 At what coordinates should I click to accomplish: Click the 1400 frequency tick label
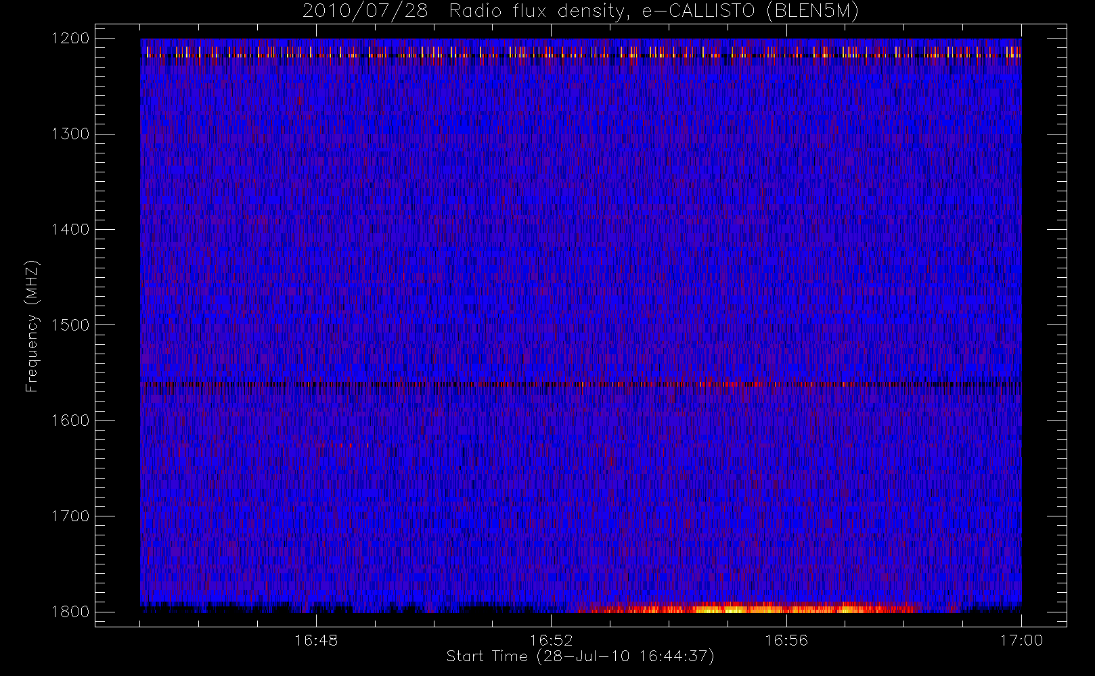[x=70, y=229]
